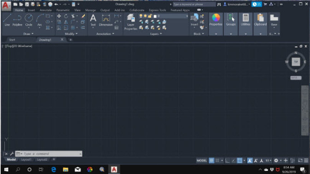Viewport: 310px width, 174px height.
Task: Click the Erase tool
Action: (x=83, y=16)
